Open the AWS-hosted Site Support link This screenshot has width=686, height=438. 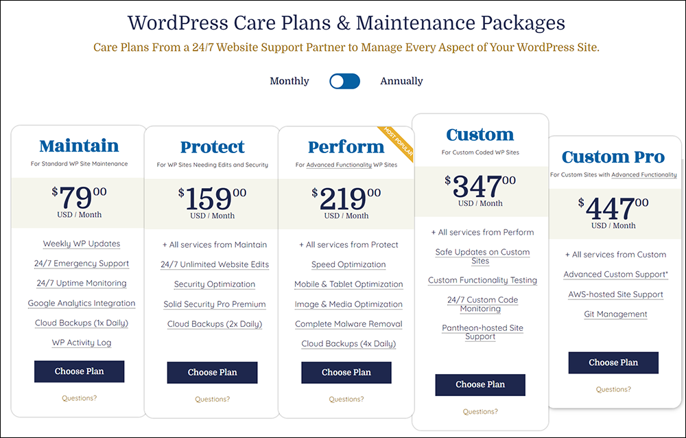click(x=615, y=294)
